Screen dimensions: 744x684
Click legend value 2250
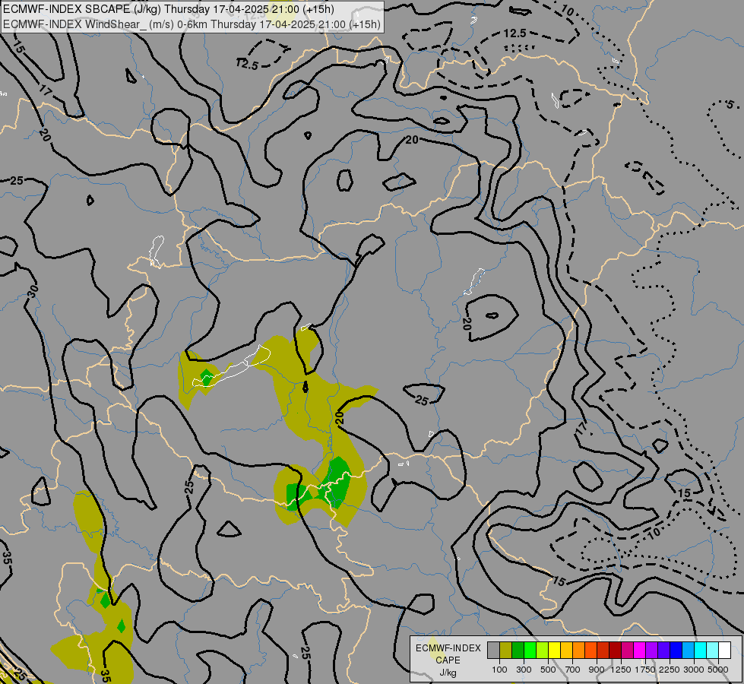click(x=670, y=670)
